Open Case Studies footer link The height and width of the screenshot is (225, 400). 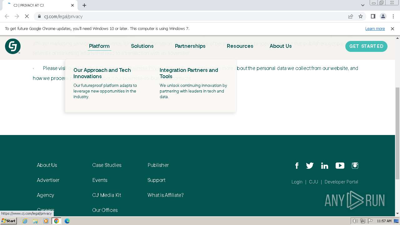pos(107,165)
